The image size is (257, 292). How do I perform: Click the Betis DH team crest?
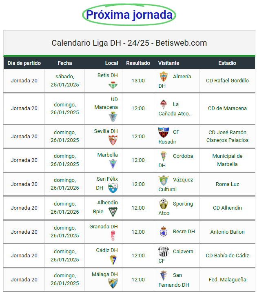113,85
